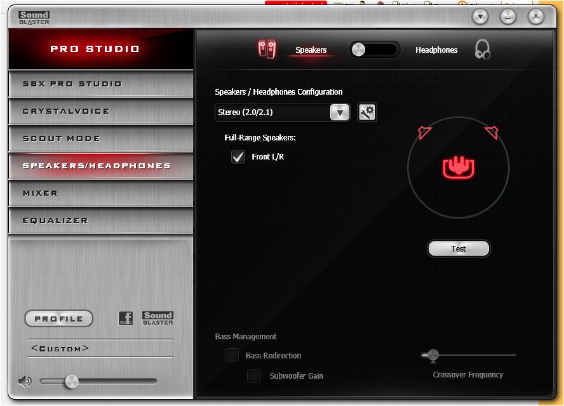The image size is (564, 406).
Task: Mute volume with the speaker icon
Action: pos(25,381)
